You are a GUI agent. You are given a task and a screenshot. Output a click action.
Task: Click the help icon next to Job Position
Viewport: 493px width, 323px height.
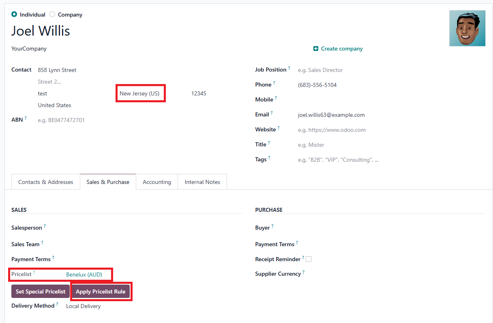[x=289, y=68]
